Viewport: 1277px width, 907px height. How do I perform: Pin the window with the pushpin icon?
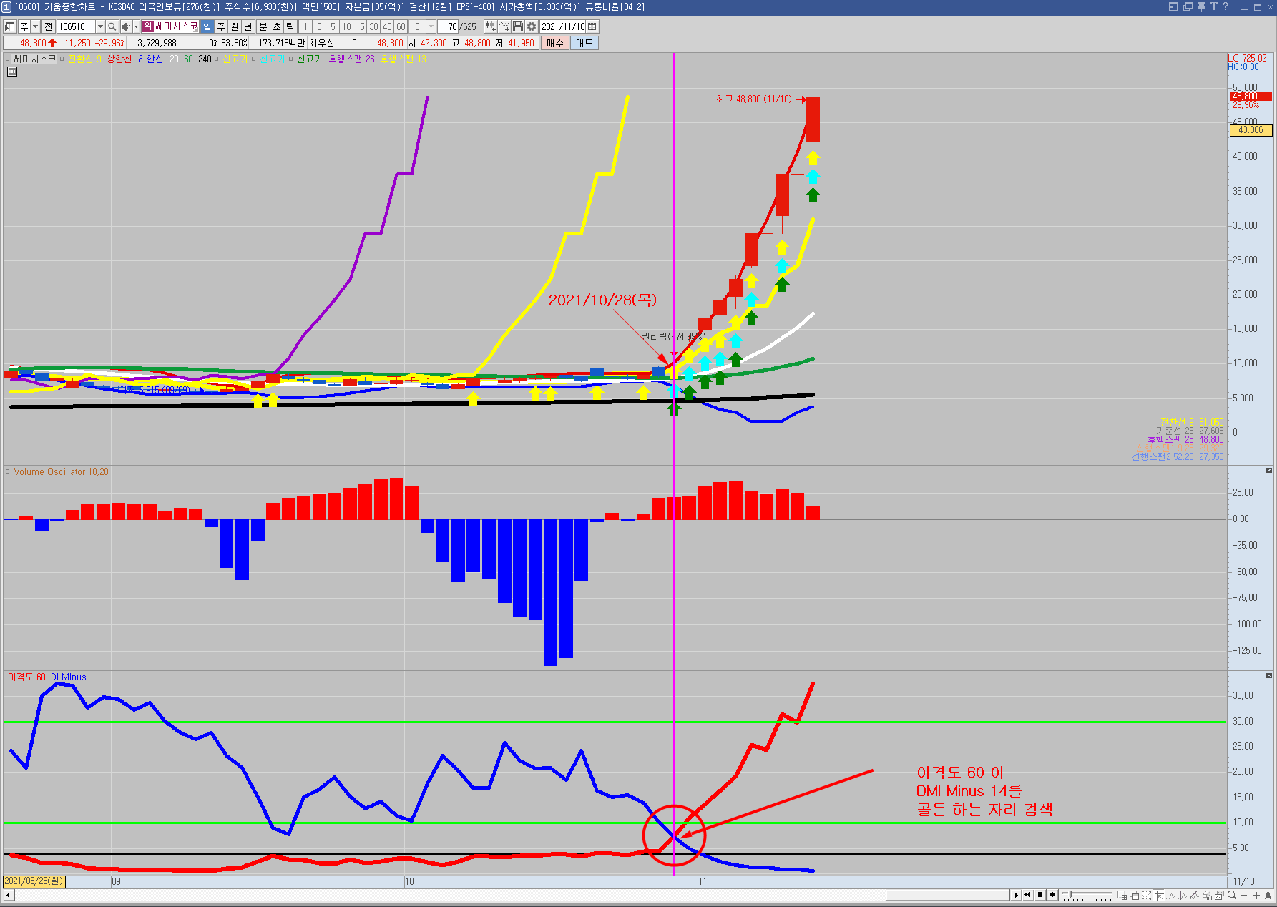tap(1201, 6)
